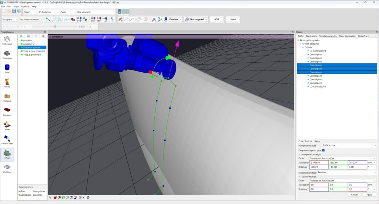
Task: Click the create tool path curve icon
Action: (48, 19)
